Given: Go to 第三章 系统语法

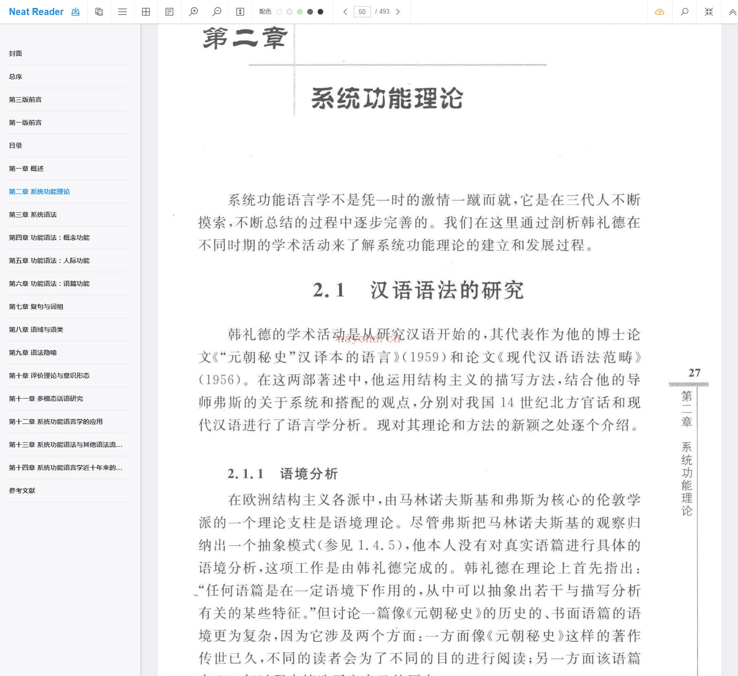Looking at the screenshot, I should (x=68, y=215).
